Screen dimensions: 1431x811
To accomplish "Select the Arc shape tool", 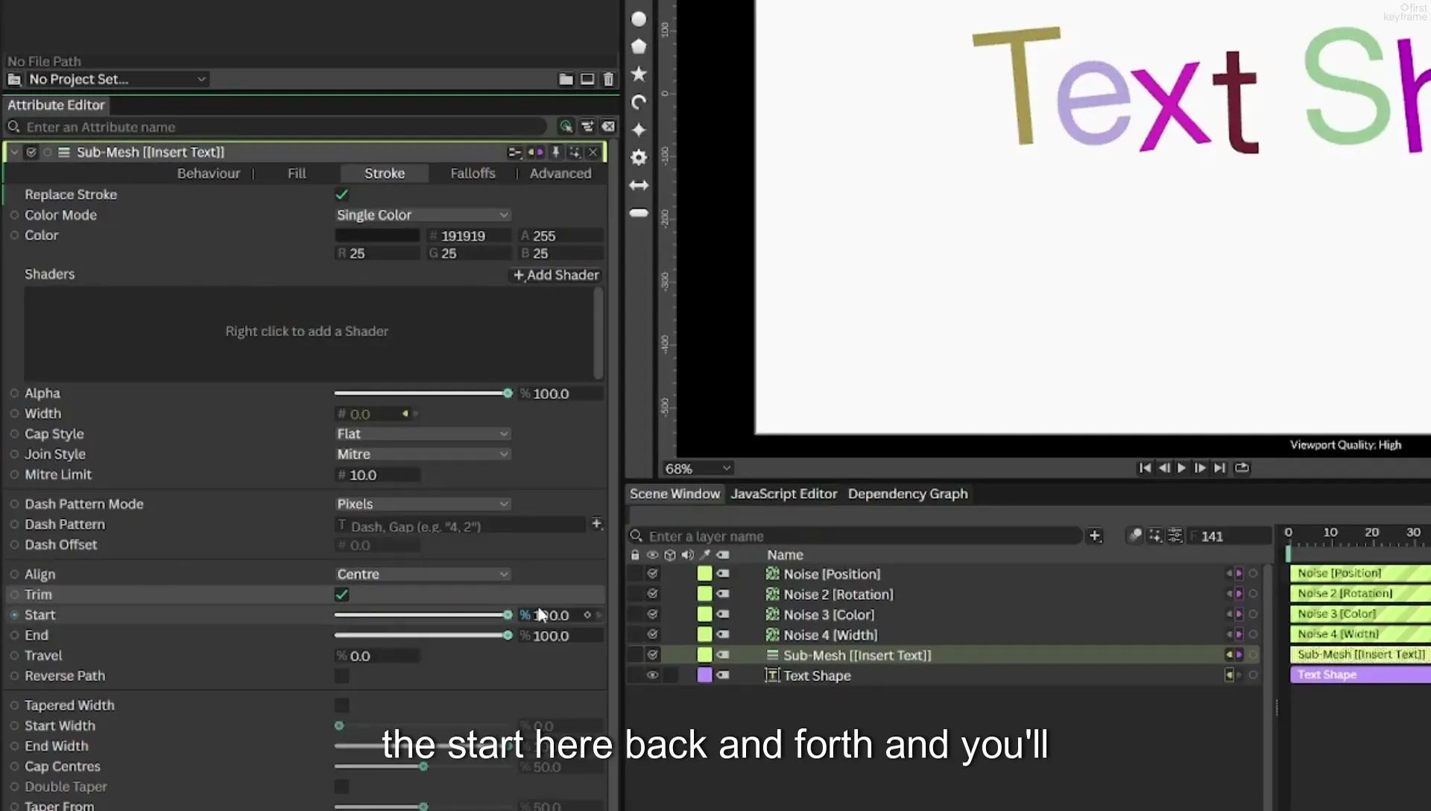I will (x=639, y=102).
